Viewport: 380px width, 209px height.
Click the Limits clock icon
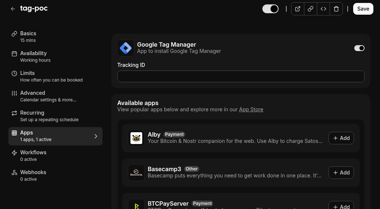[x=14, y=73]
